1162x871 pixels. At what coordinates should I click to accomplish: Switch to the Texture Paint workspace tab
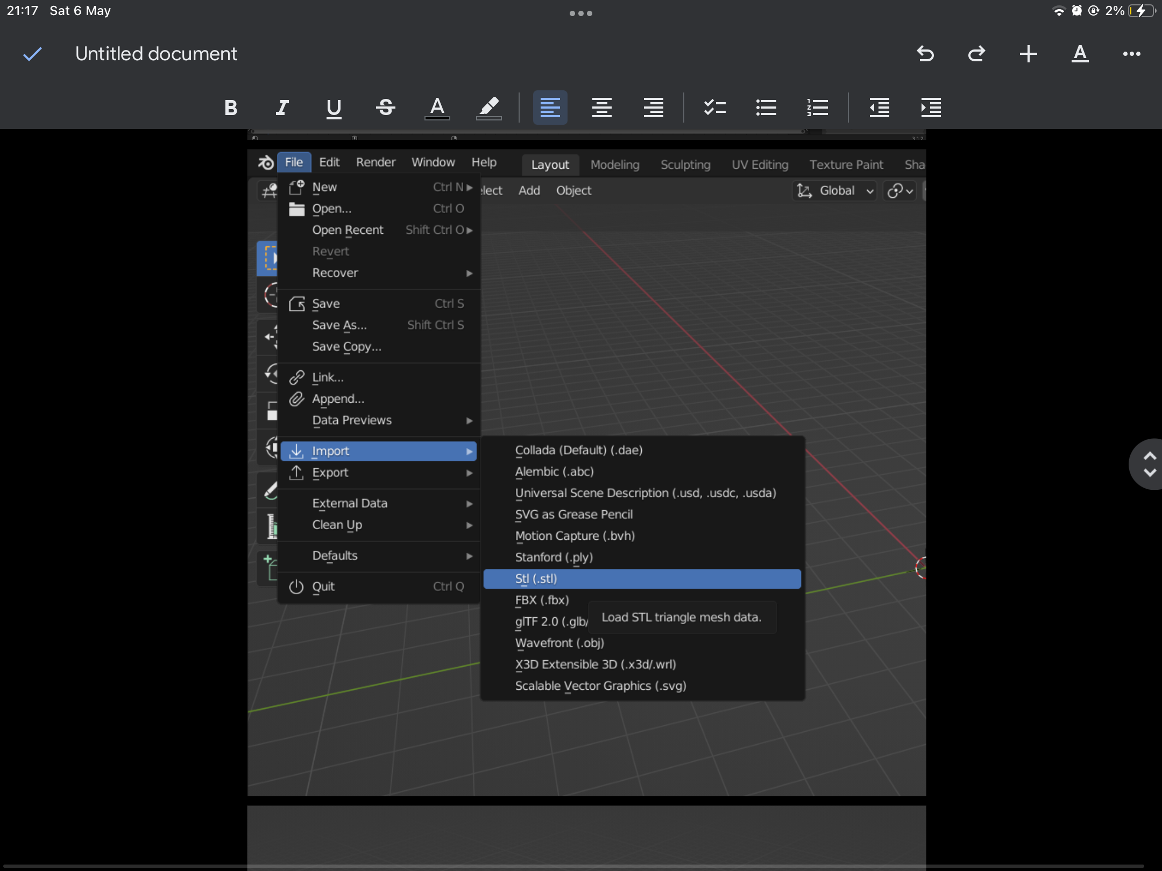[x=846, y=165]
